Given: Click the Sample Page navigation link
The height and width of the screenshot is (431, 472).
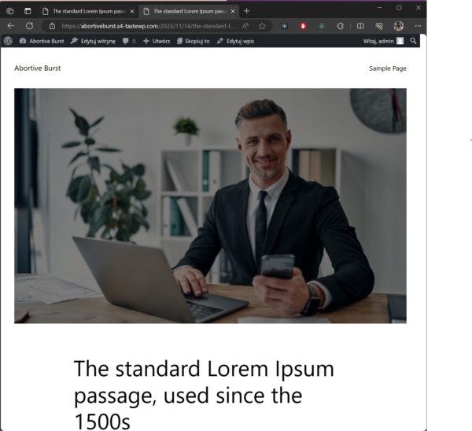Looking at the screenshot, I should point(388,68).
